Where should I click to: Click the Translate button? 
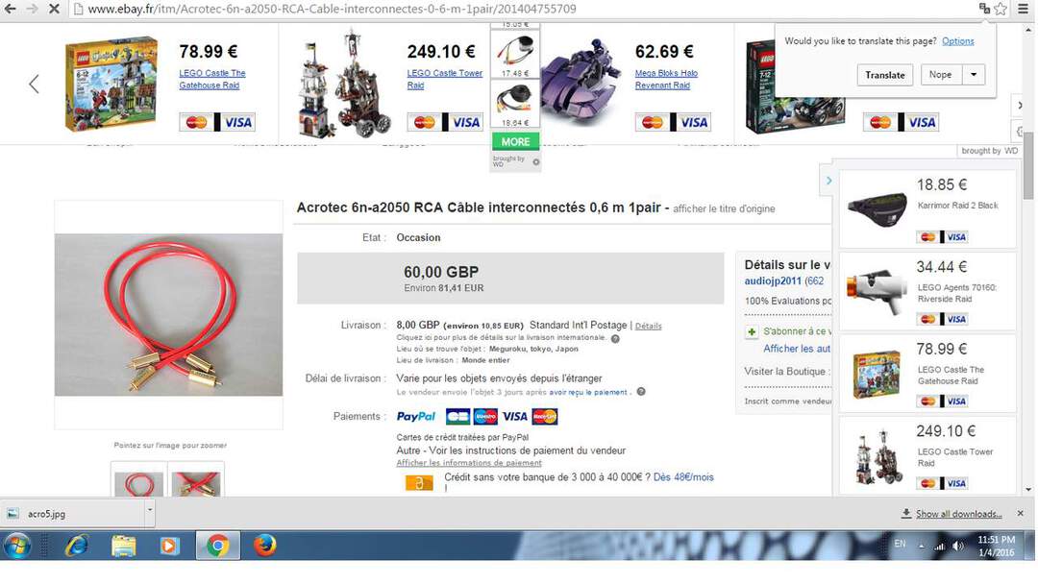point(884,75)
